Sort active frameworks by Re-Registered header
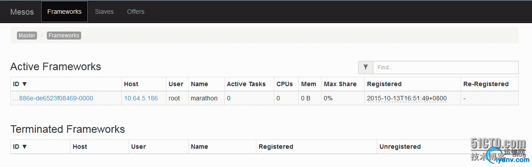 tap(486, 84)
